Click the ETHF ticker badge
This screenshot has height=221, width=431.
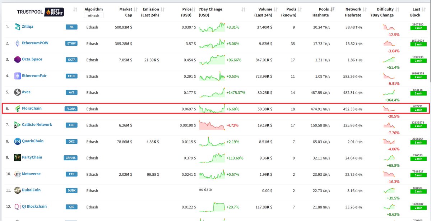pos(71,76)
